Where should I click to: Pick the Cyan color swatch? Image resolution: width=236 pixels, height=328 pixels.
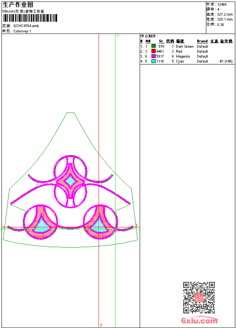pyautogui.click(x=153, y=61)
